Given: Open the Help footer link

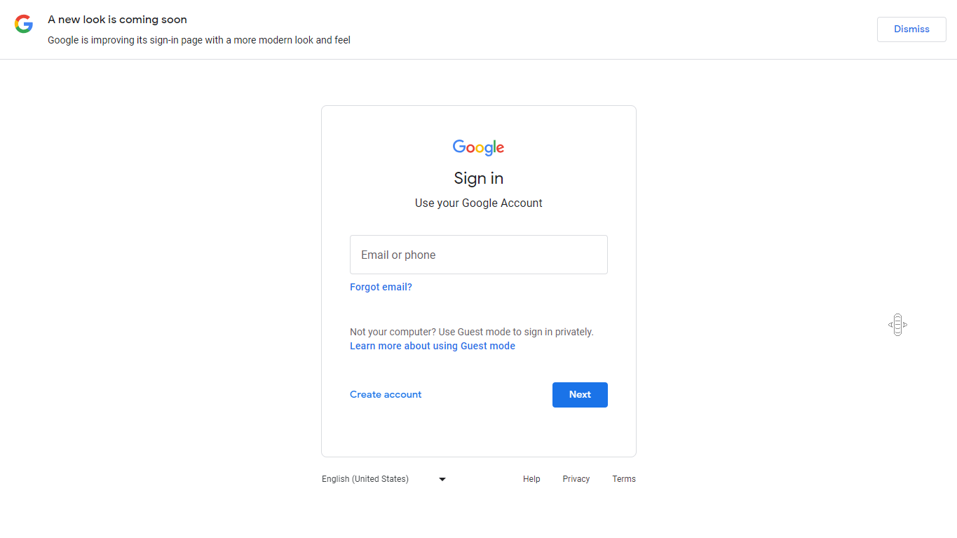Looking at the screenshot, I should tap(531, 479).
